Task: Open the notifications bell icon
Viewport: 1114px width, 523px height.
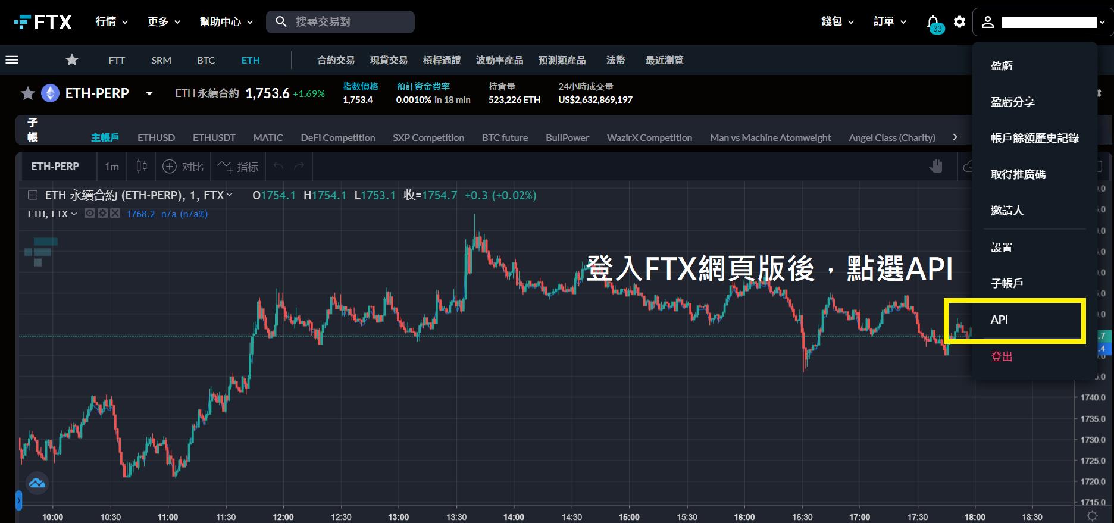Action: (933, 22)
